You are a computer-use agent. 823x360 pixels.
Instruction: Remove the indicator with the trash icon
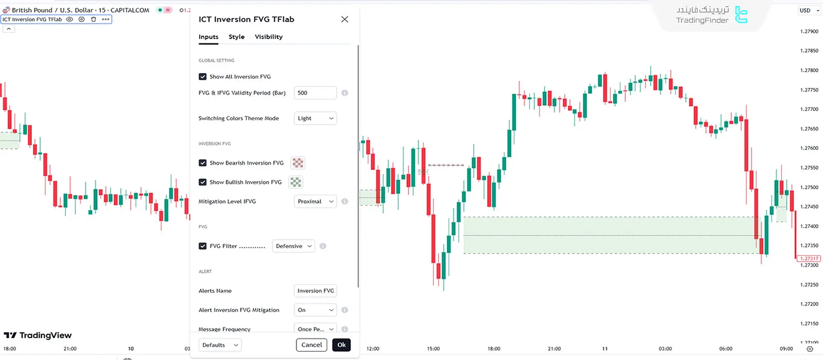(93, 20)
